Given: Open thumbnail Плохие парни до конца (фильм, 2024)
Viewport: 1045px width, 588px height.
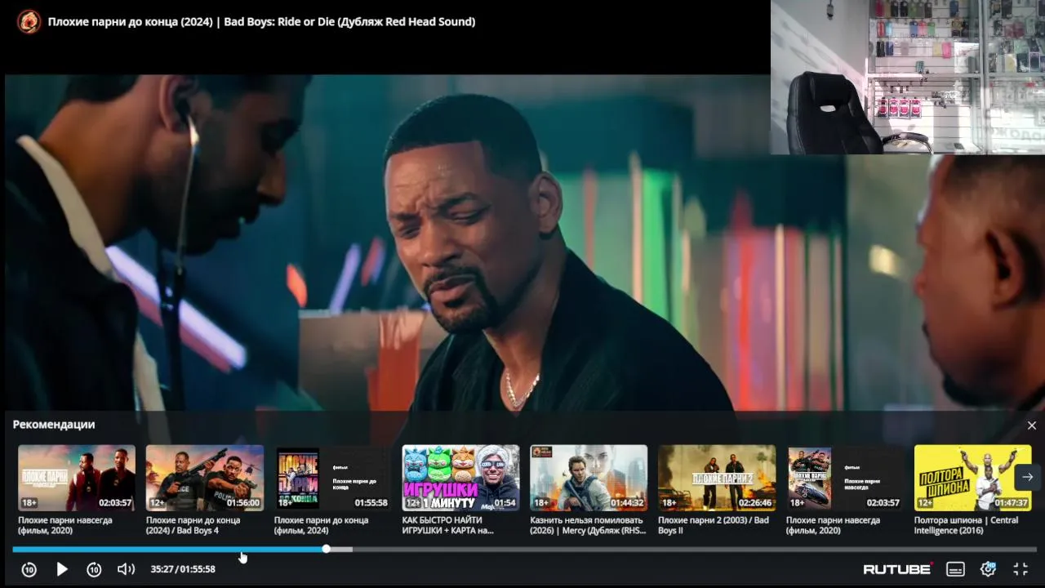Looking at the screenshot, I should tap(332, 478).
